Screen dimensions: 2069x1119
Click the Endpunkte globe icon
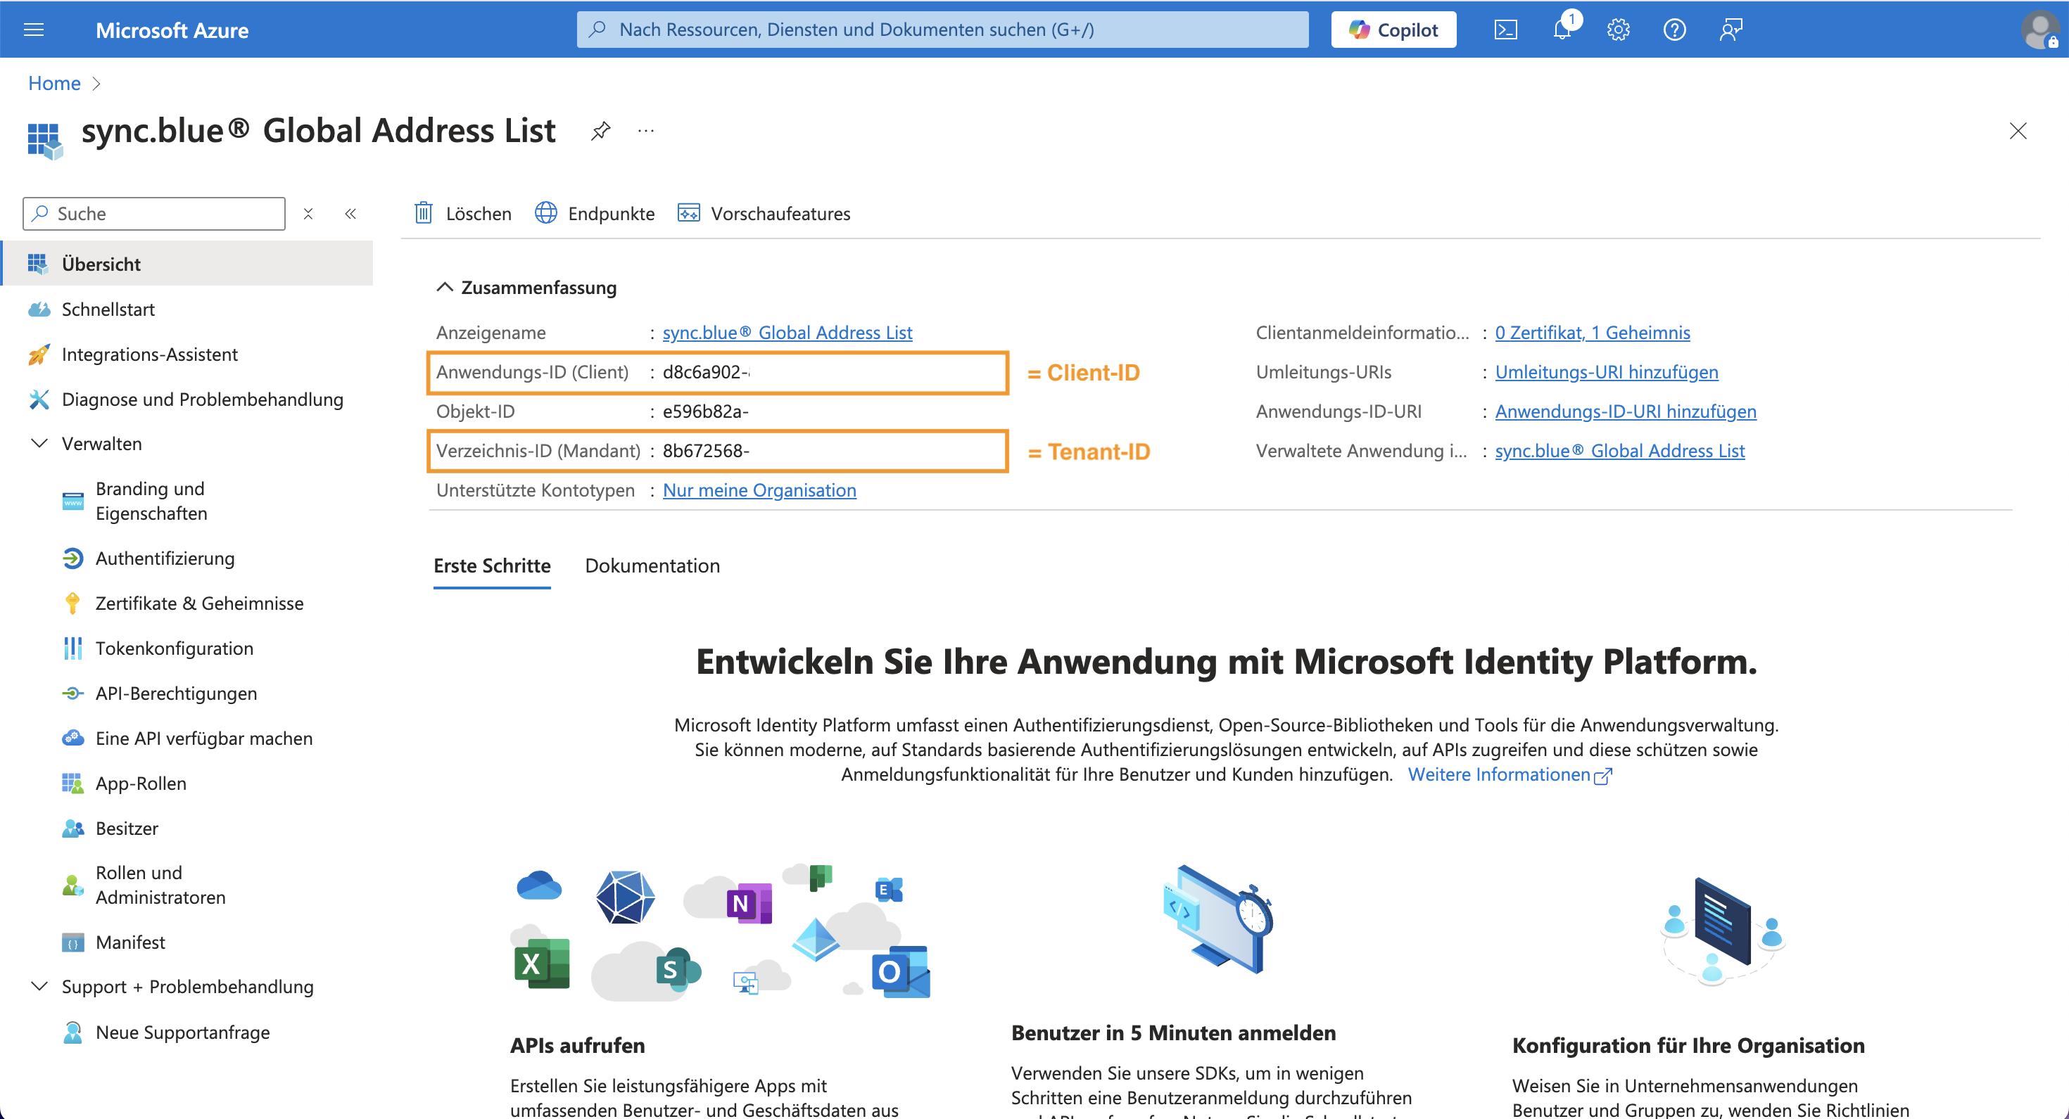pos(545,212)
